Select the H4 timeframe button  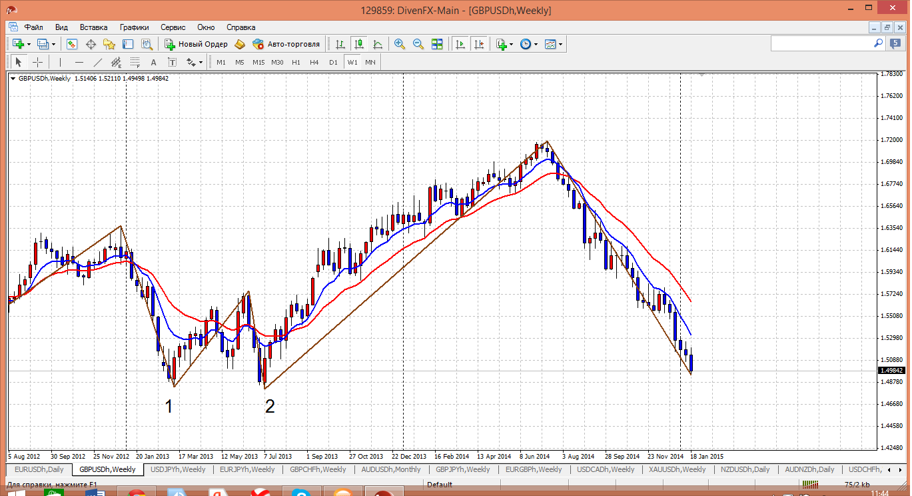[x=314, y=62]
